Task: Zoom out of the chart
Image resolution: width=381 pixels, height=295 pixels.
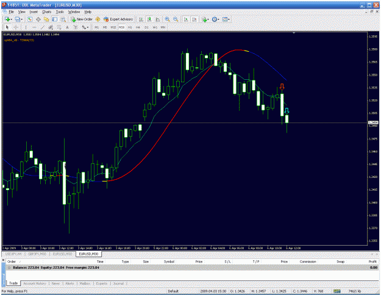Action: pyautogui.click(x=176, y=19)
